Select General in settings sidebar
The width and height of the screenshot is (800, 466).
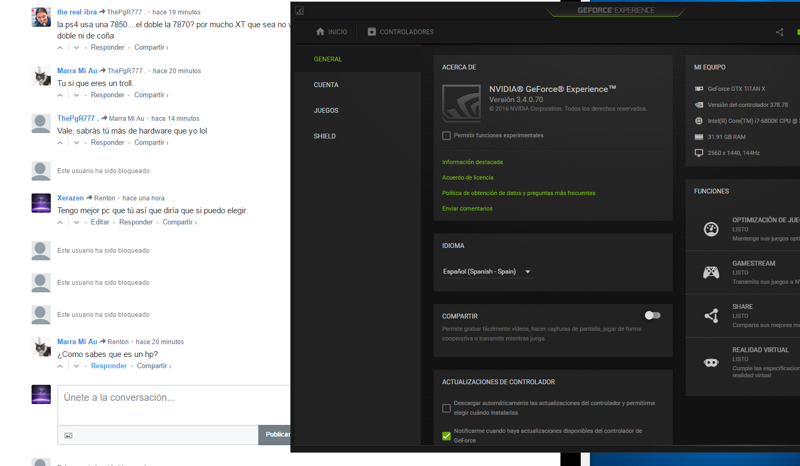pos(328,59)
